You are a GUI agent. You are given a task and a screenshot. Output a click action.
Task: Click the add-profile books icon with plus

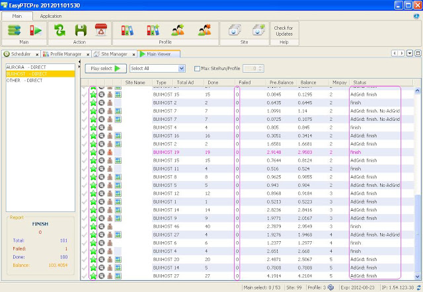[153, 30]
